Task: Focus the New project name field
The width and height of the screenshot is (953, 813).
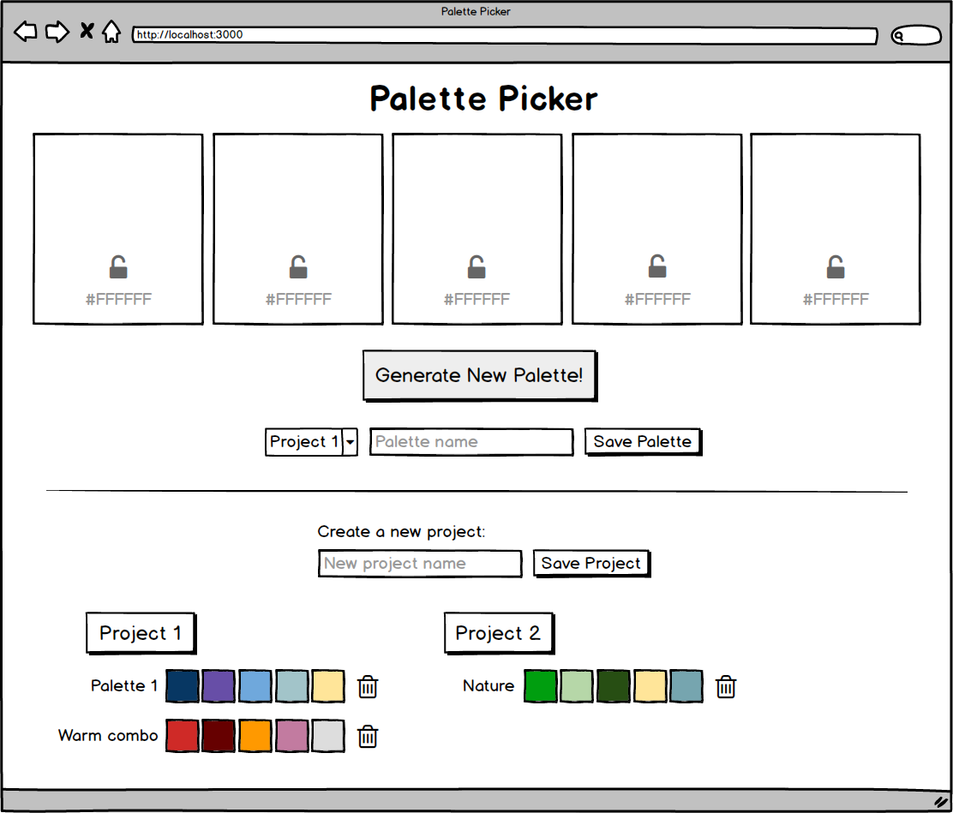Action: point(420,563)
